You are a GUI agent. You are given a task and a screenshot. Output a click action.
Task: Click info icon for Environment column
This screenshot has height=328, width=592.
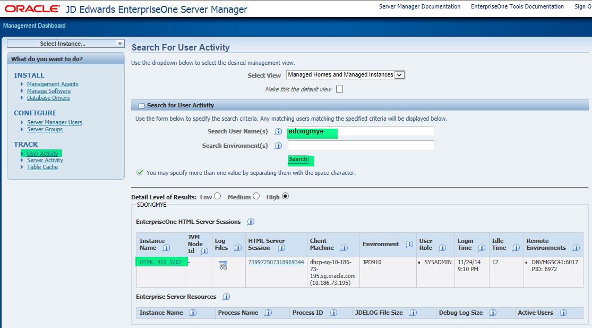pyautogui.click(x=409, y=244)
